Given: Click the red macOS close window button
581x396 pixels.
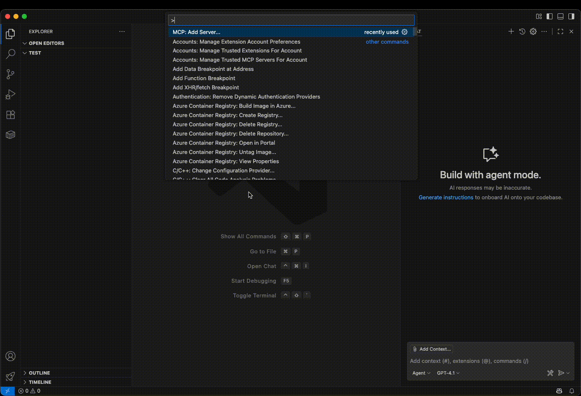Looking at the screenshot, I should 8,16.
